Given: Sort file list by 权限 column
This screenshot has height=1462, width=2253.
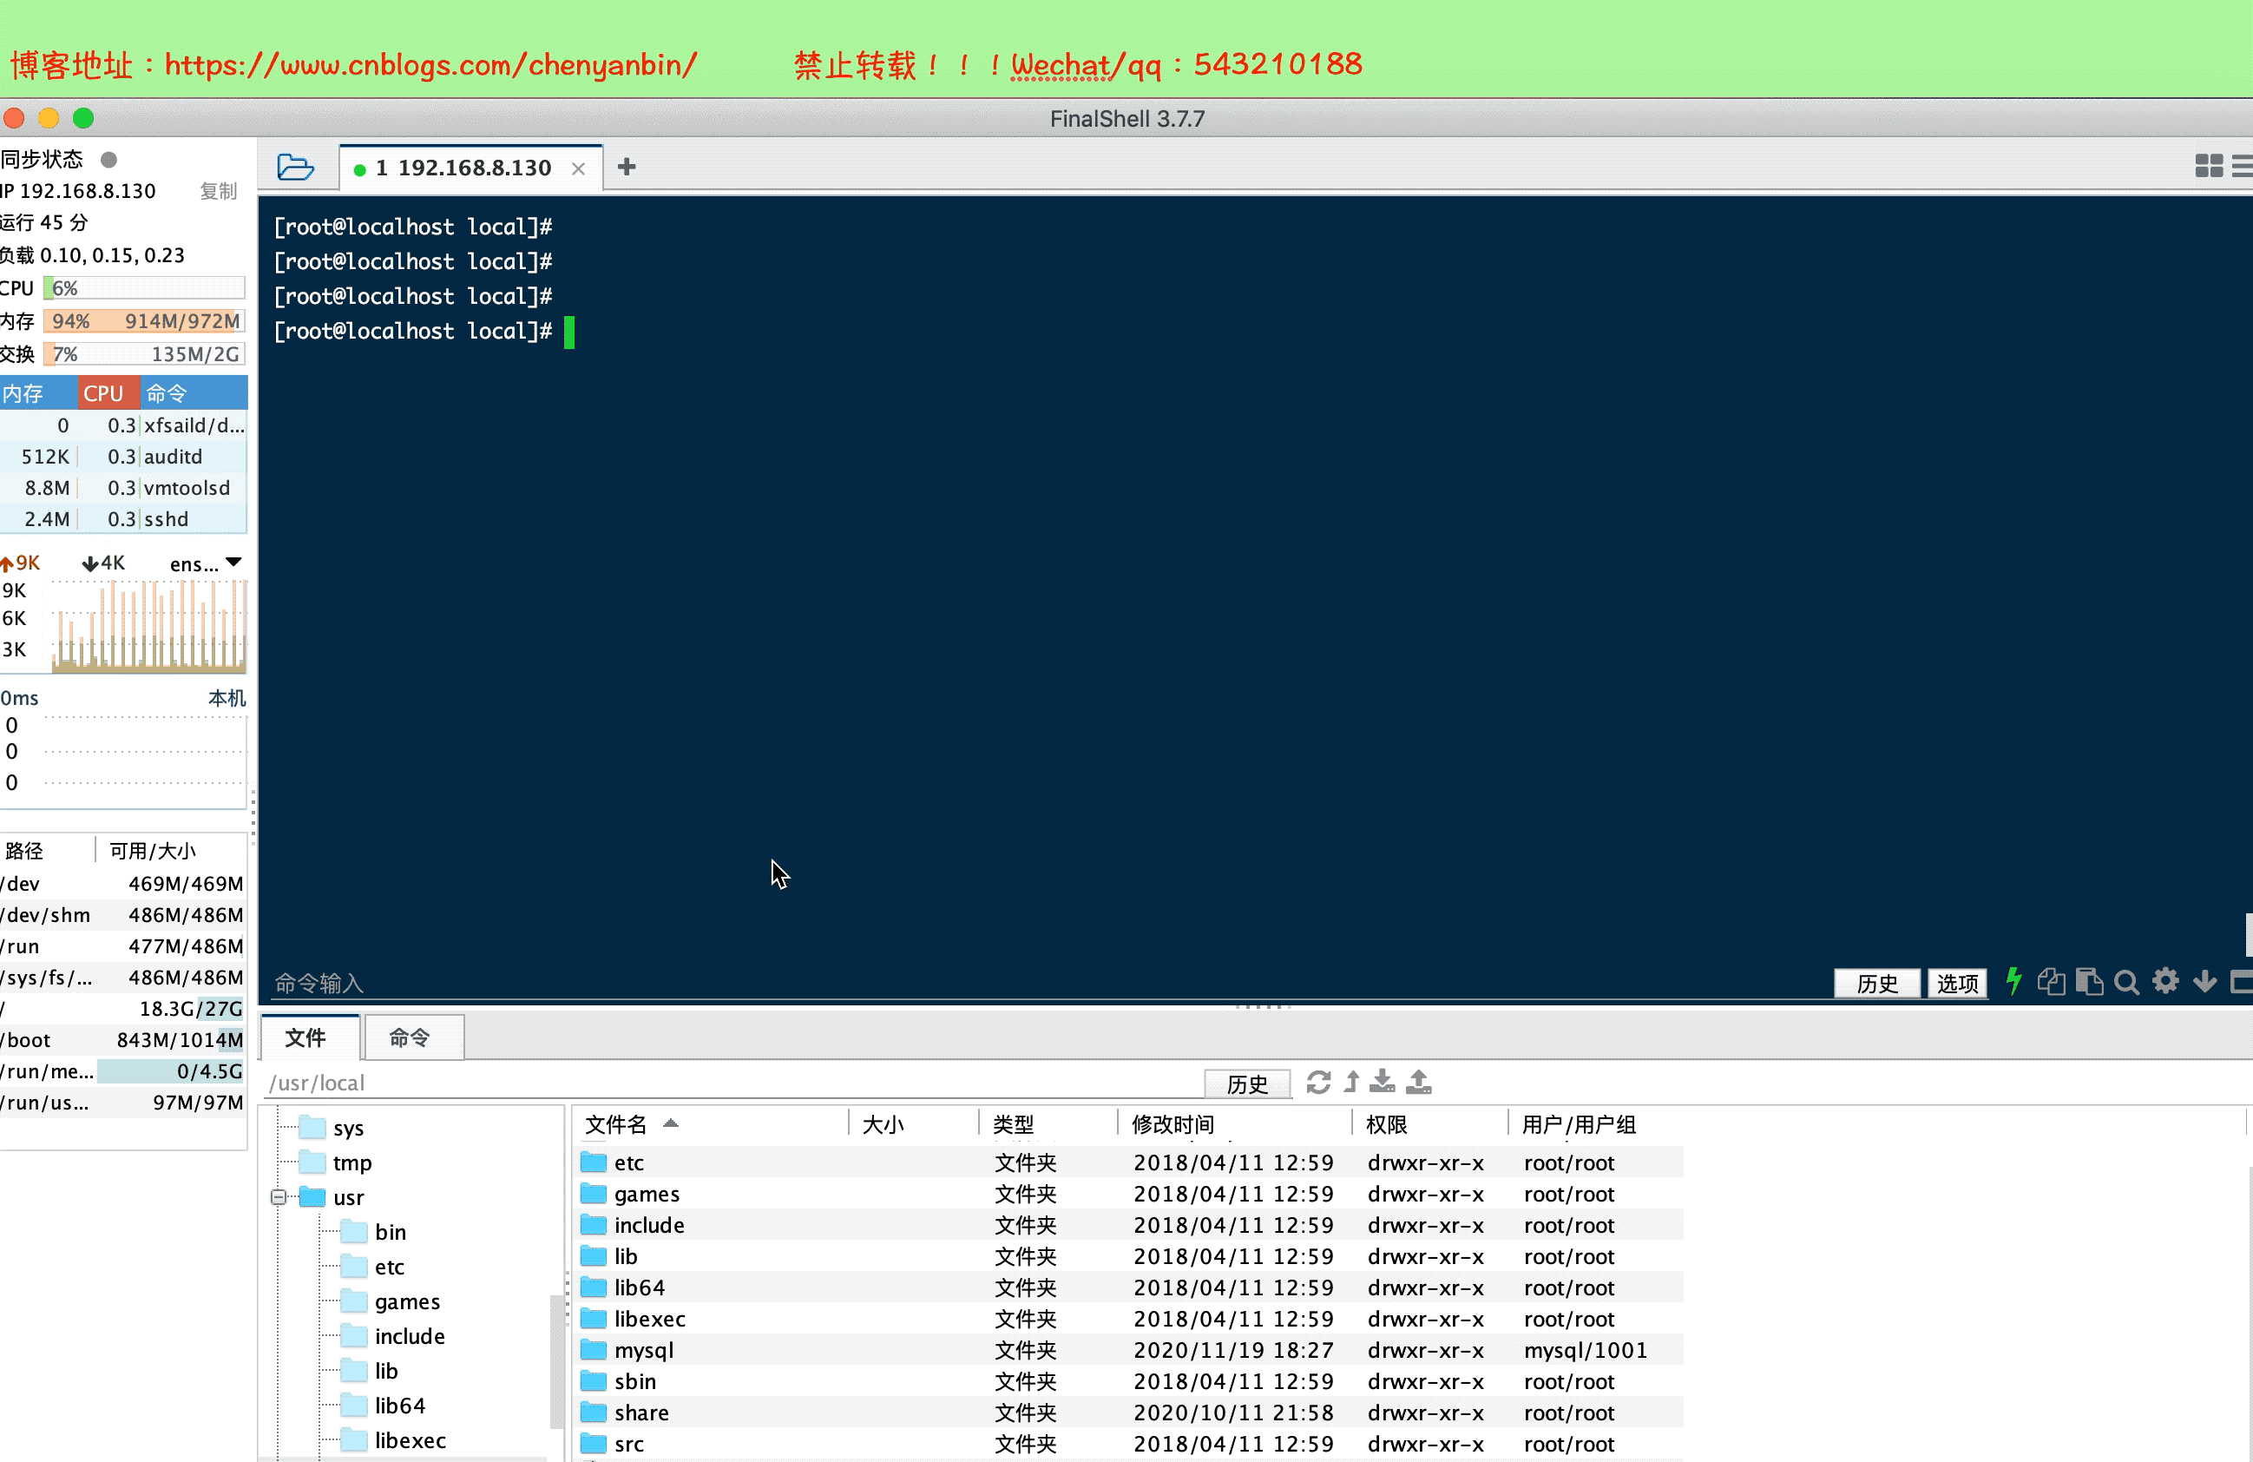Looking at the screenshot, I should (x=1430, y=1124).
